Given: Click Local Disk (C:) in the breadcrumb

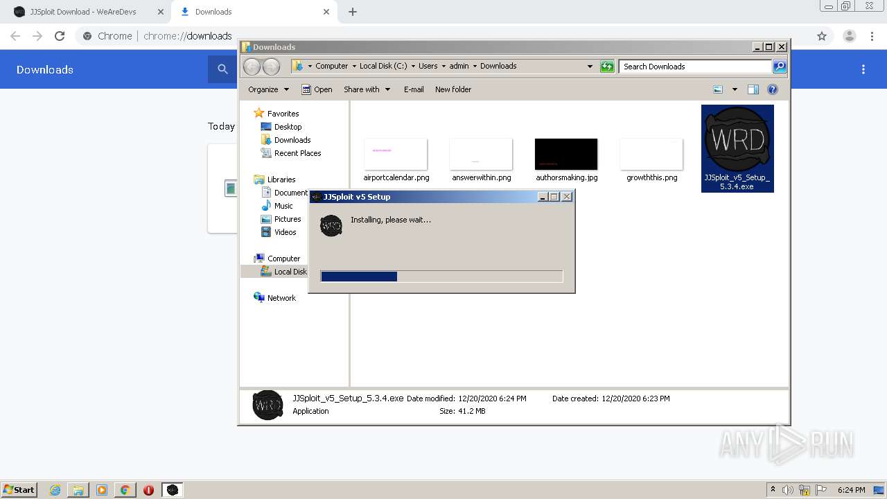Looking at the screenshot, I should [x=383, y=66].
